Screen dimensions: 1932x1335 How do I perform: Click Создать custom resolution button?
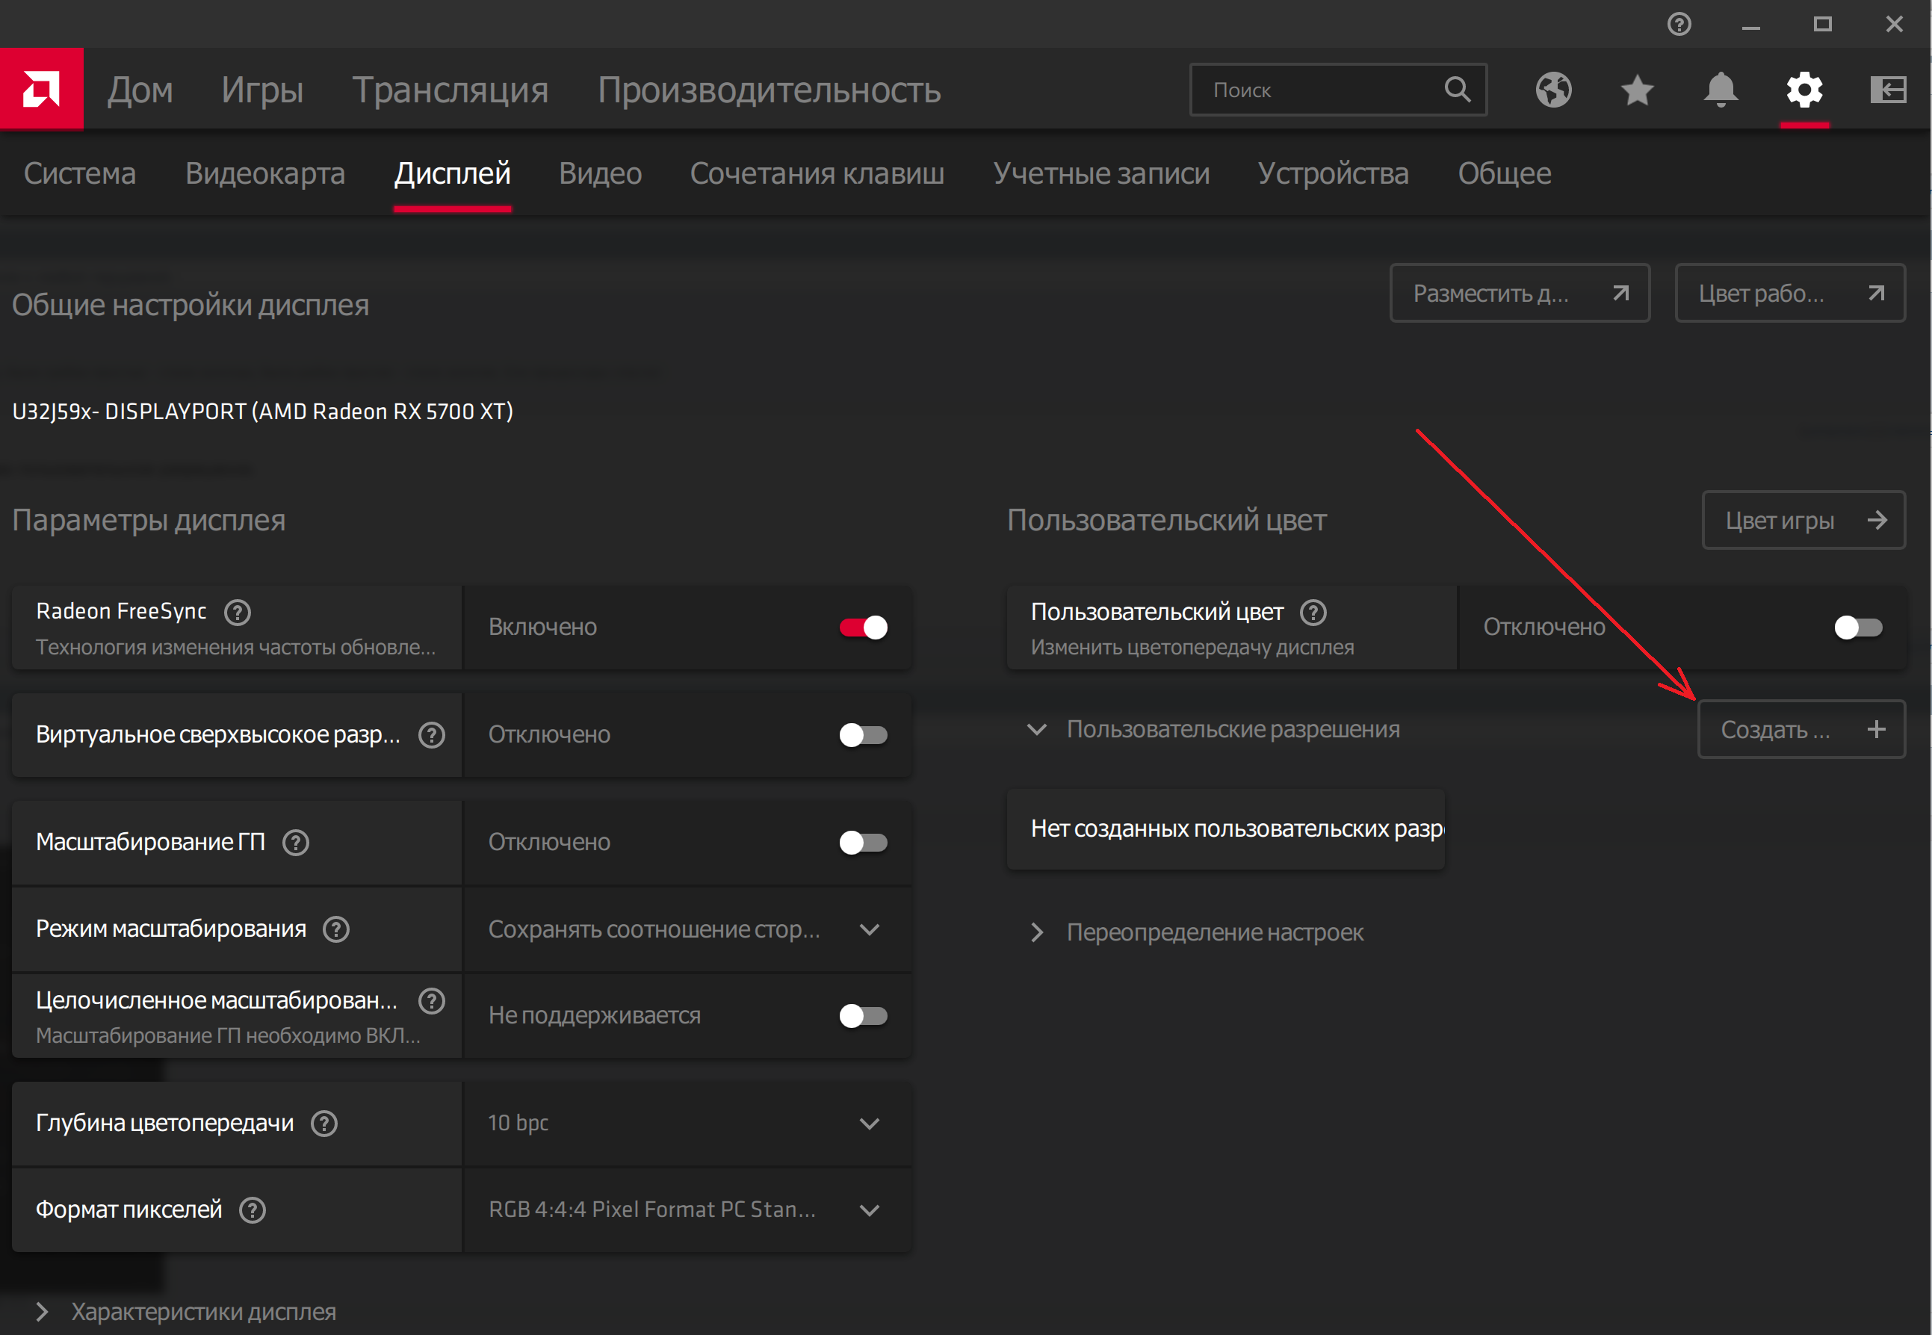pos(1801,729)
